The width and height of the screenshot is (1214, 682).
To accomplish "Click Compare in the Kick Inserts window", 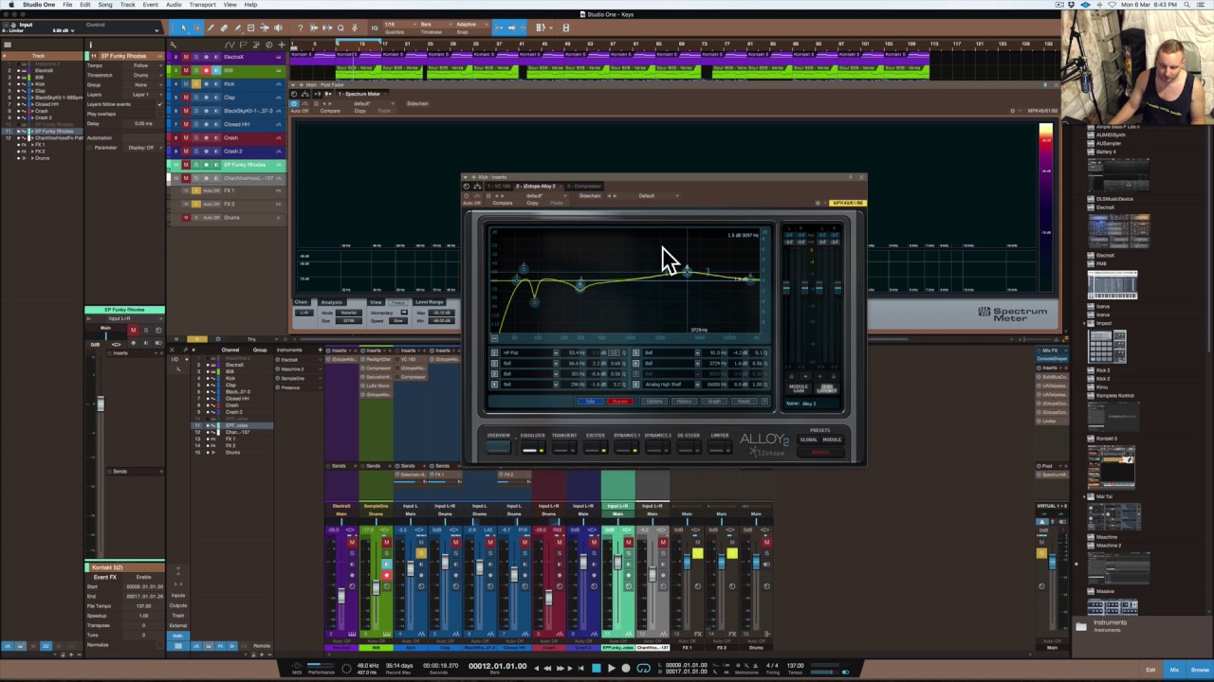I will 503,203.
